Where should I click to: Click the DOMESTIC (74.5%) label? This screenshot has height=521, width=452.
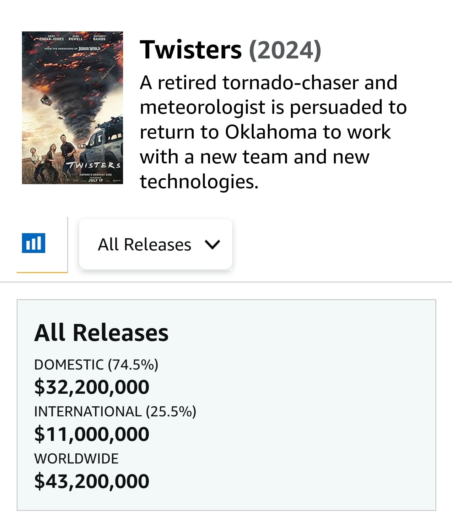[x=96, y=365]
